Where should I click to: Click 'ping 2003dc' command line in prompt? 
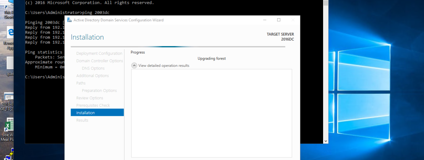pos(95,12)
